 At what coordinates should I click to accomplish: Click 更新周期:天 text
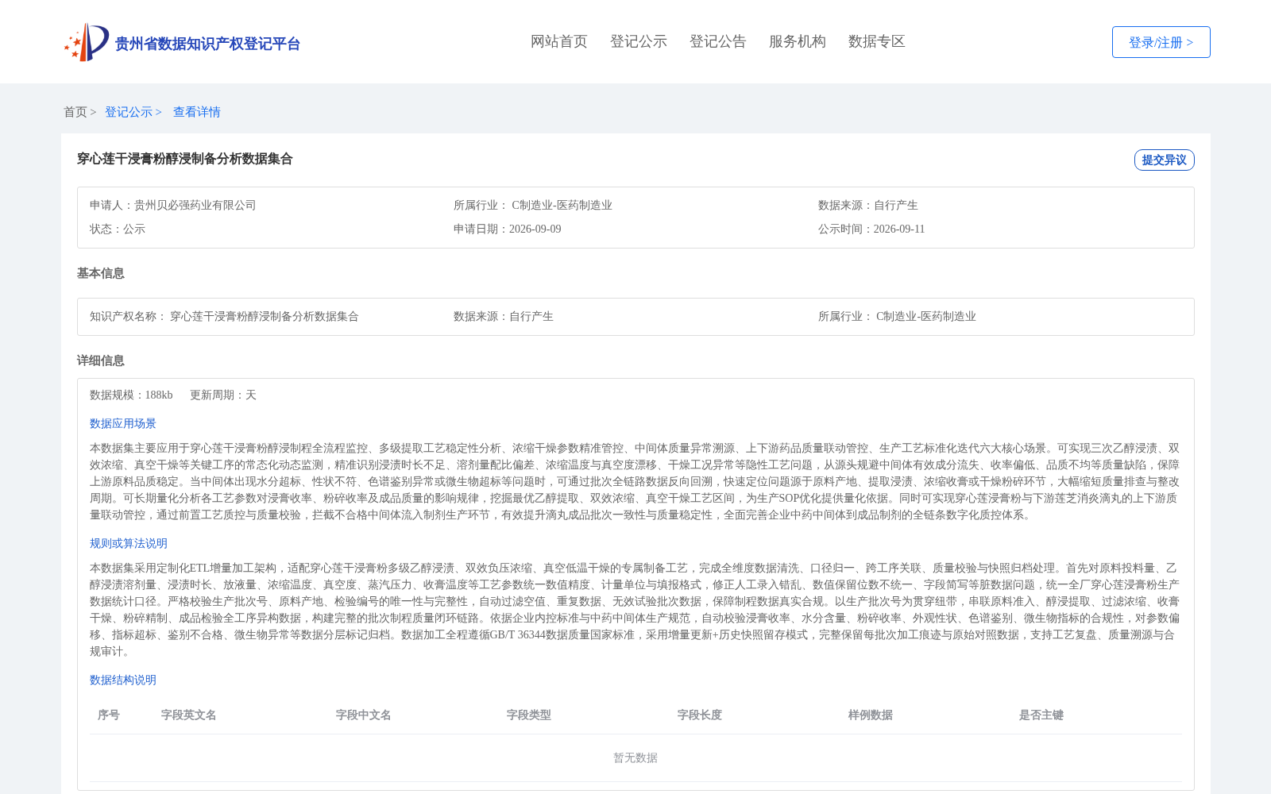[x=223, y=395]
